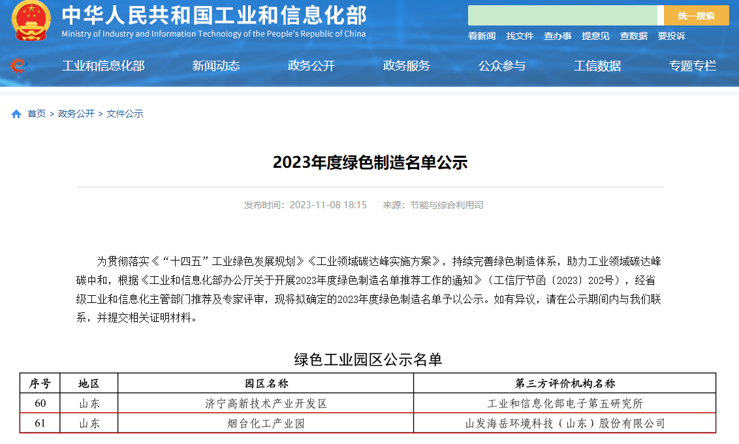This screenshot has height=444, width=739.
Task: Click the 找文件 quick link
Action: pos(520,37)
